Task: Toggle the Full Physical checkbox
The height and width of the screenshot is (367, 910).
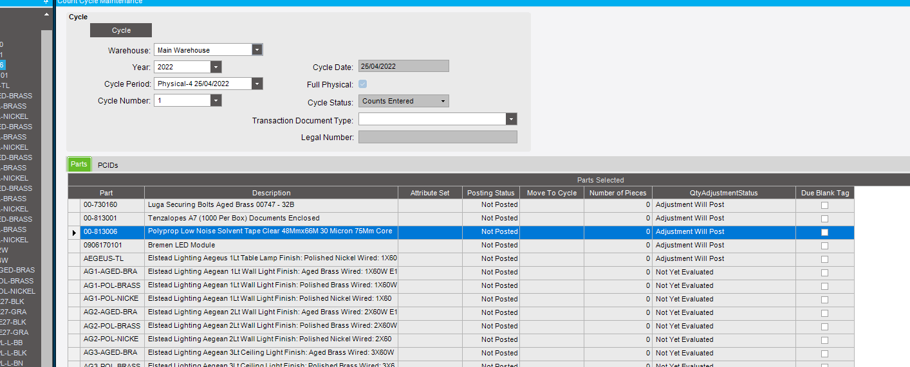Action: [x=363, y=84]
